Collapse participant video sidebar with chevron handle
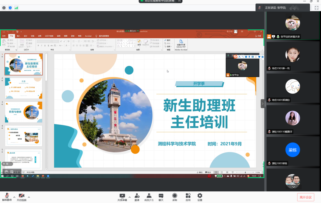 (263, 104)
